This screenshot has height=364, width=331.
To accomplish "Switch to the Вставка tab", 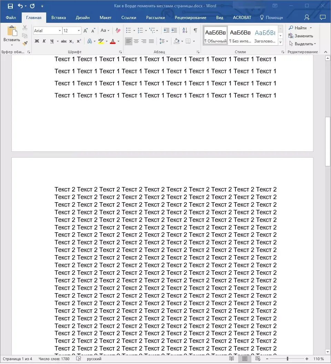I will tap(59, 18).
